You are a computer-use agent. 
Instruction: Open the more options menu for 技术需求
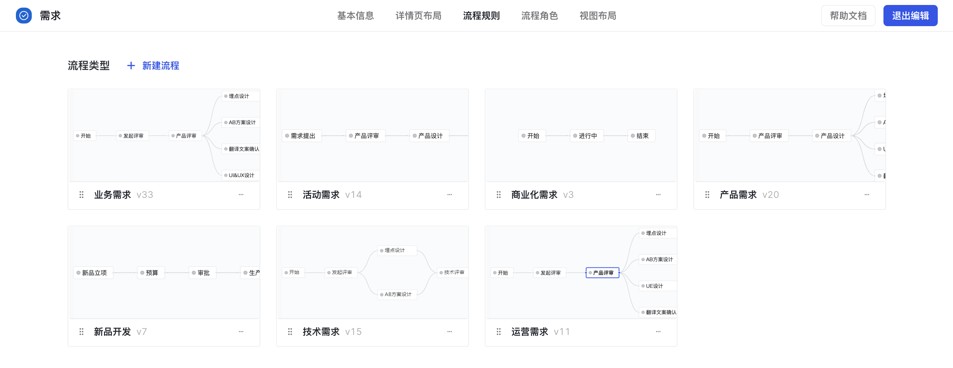tap(449, 332)
